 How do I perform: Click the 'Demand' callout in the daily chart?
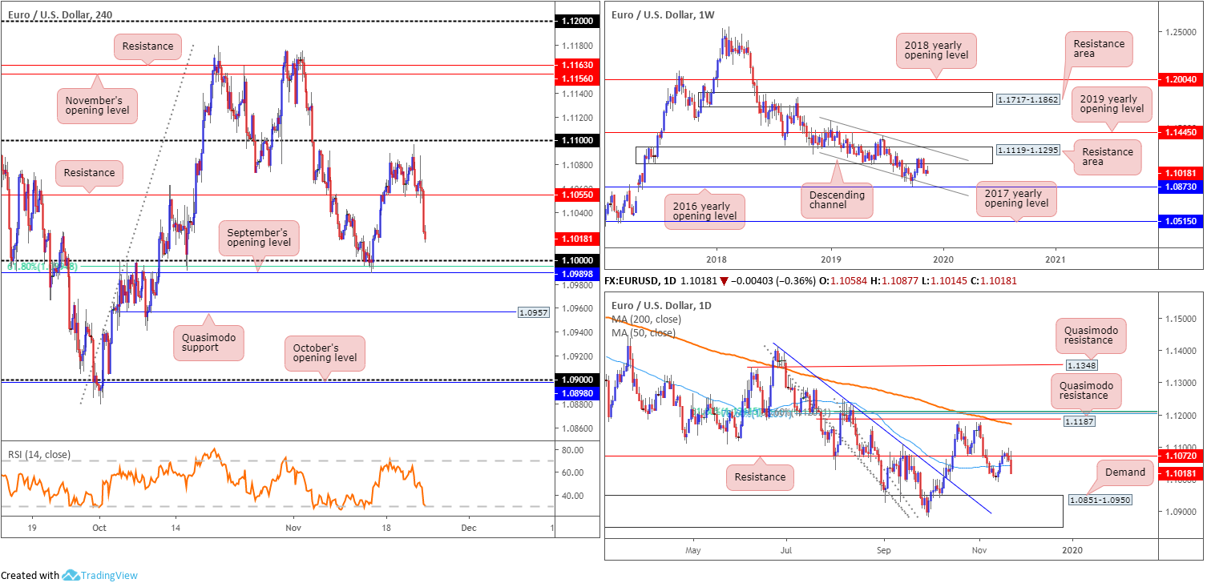click(x=1125, y=472)
